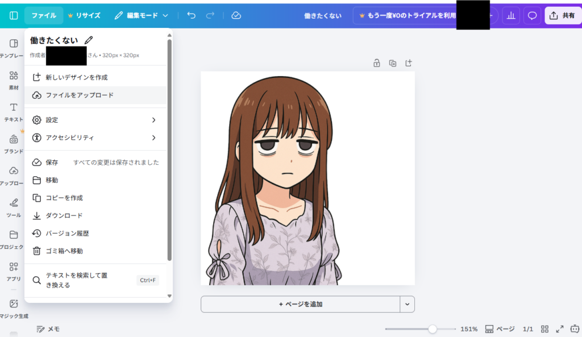The image size is (582, 337).
Task: Click the lock page icon above canvas
Action: 376,63
